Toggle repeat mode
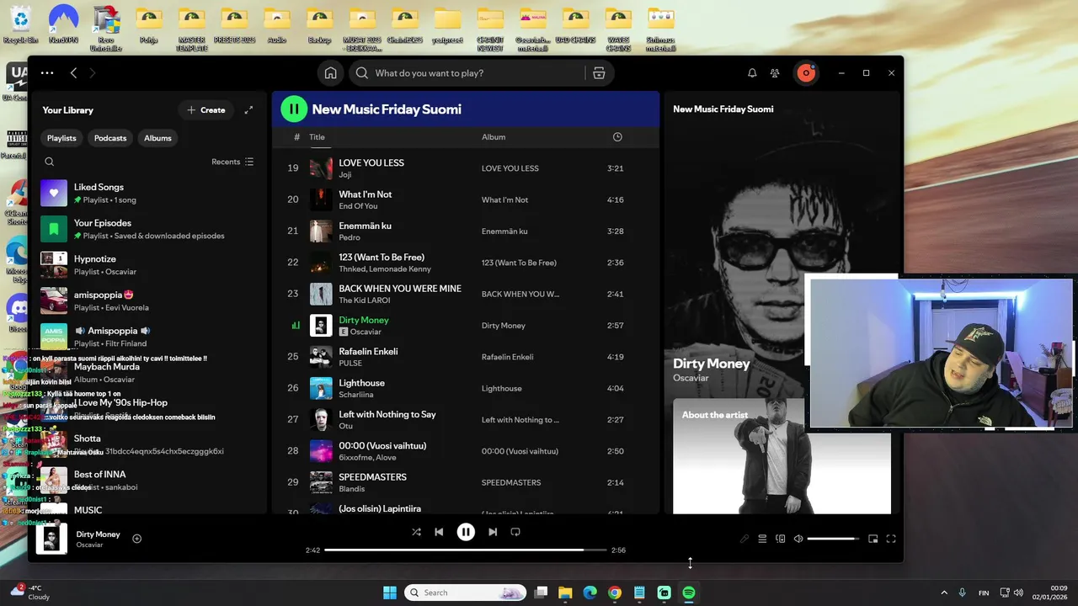This screenshot has width=1078, height=606. click(x=515, y=532)
